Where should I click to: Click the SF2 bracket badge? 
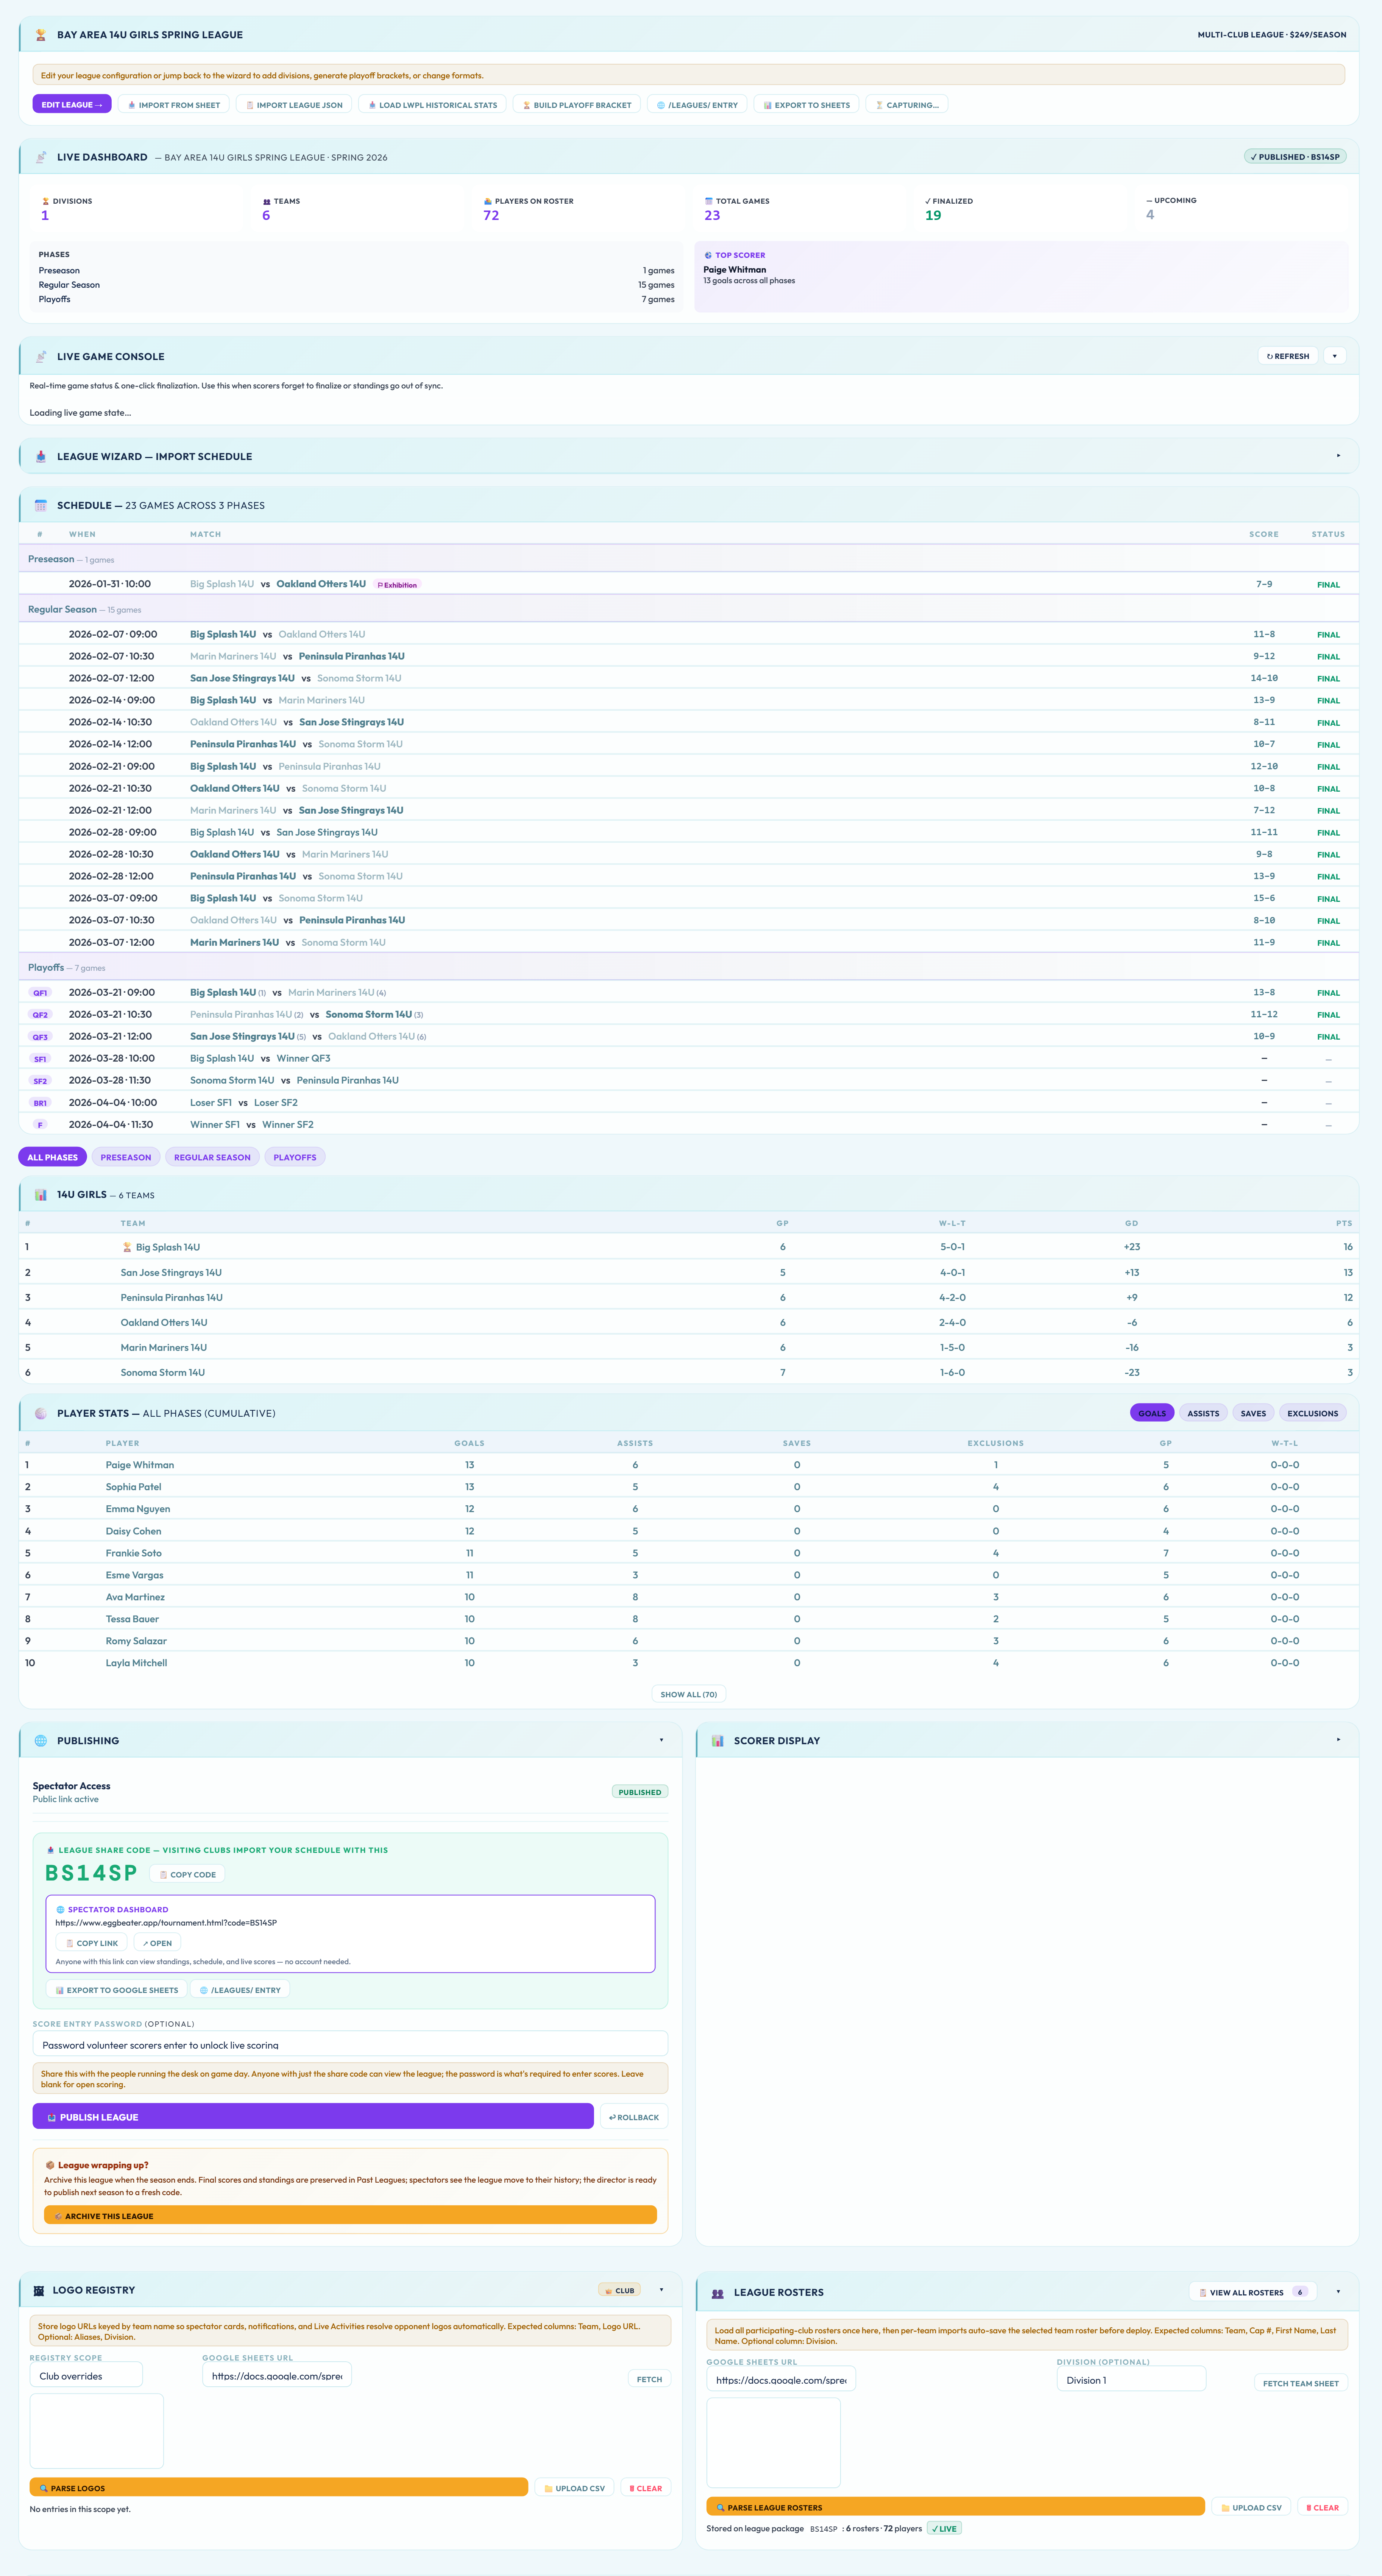[x=40, y=1081]
